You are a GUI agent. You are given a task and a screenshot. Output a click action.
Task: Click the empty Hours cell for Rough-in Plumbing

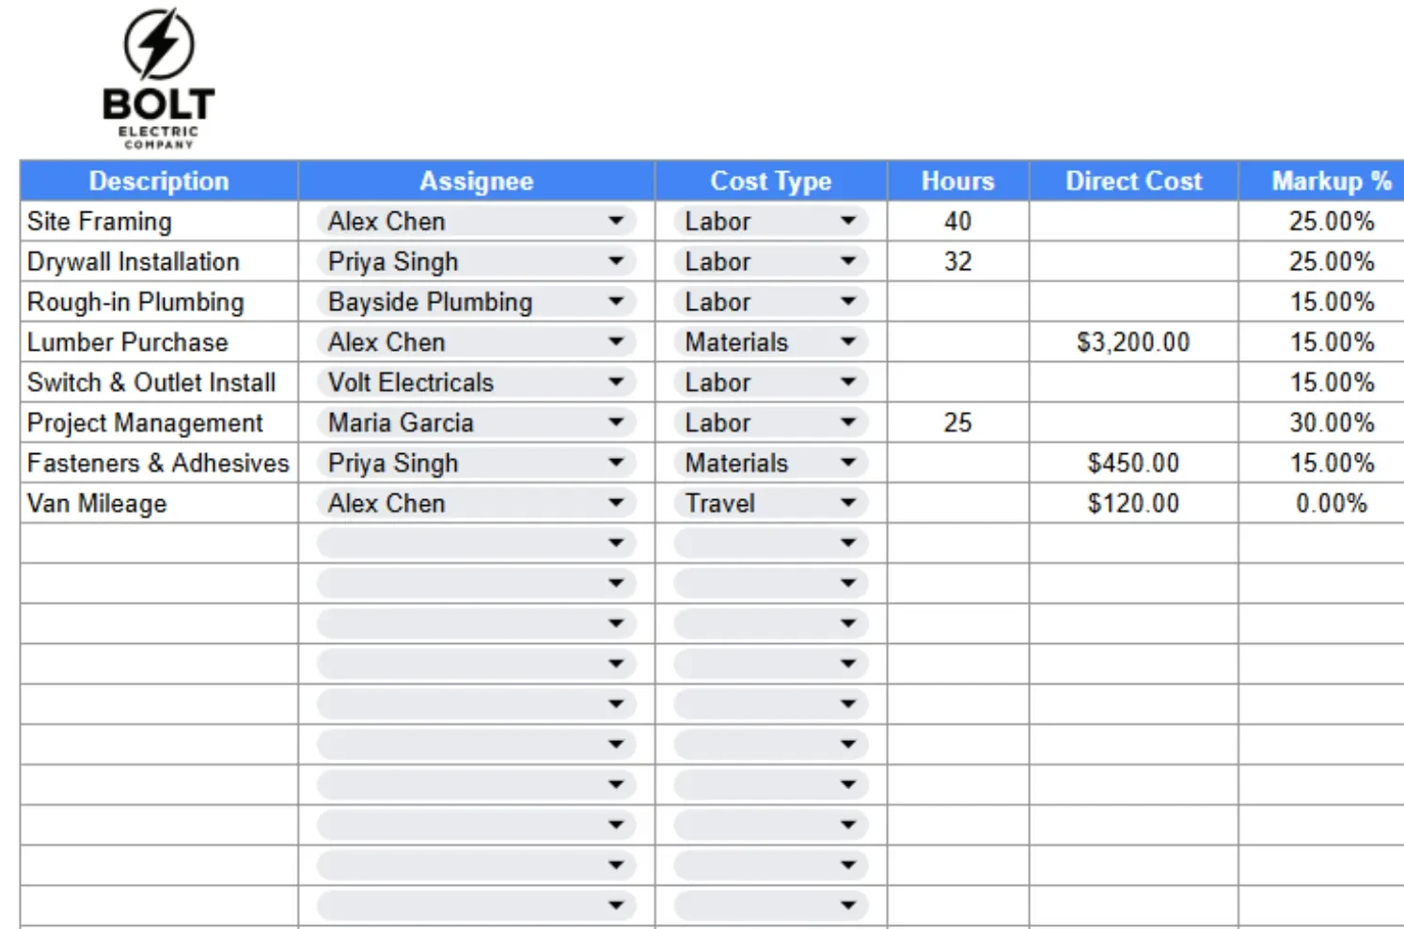coord(957,302)
